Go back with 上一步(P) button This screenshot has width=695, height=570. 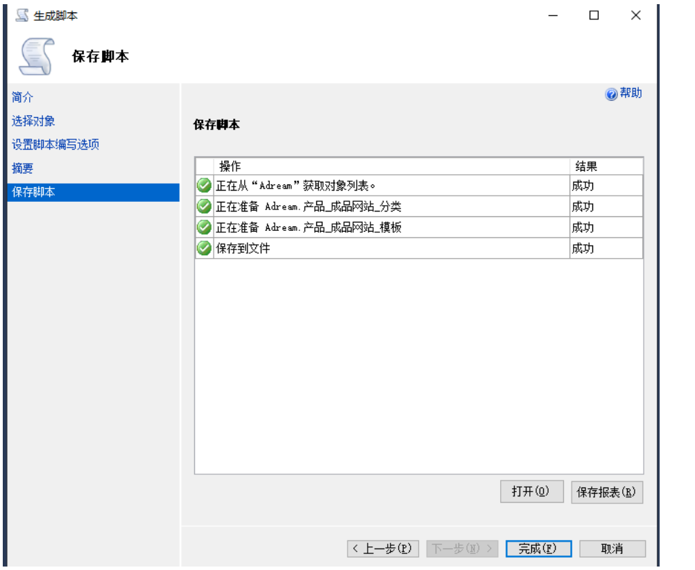click(x=383, y=549)
